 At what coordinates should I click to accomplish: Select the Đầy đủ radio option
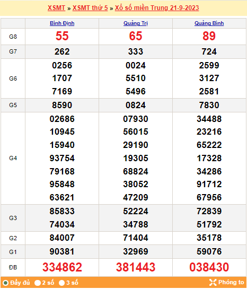tap(5, 283)
